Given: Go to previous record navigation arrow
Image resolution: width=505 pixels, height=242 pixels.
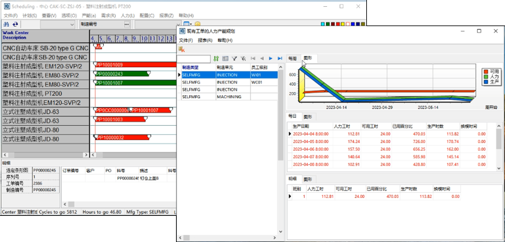Looking at the screenshot, I should (x=262, y=58).
